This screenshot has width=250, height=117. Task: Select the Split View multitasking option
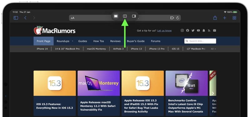pos(125,16)
